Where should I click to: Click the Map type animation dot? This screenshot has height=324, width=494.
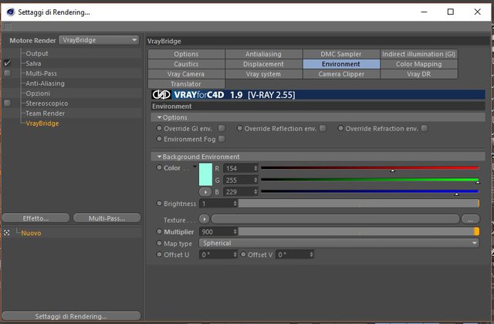tap(159, 243)
